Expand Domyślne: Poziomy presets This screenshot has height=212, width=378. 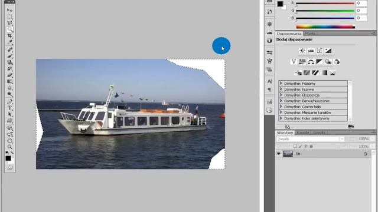[281, 84]
